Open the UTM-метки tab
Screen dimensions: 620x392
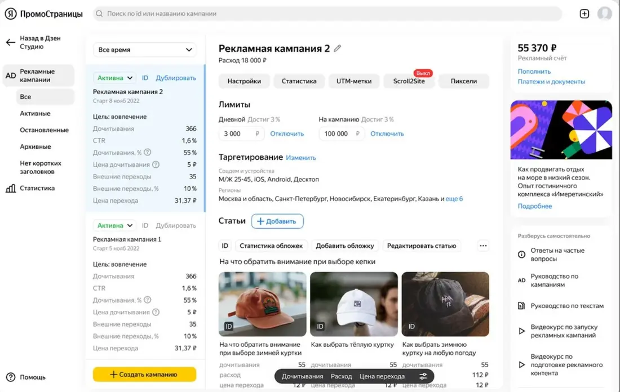(x=354, y=81)
